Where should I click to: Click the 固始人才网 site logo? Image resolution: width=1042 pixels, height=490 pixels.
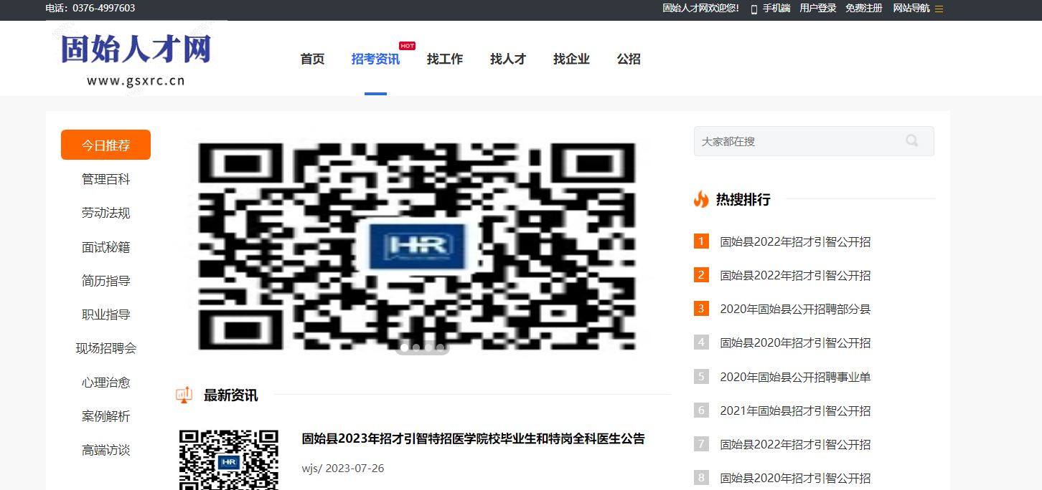click(136, 57)
